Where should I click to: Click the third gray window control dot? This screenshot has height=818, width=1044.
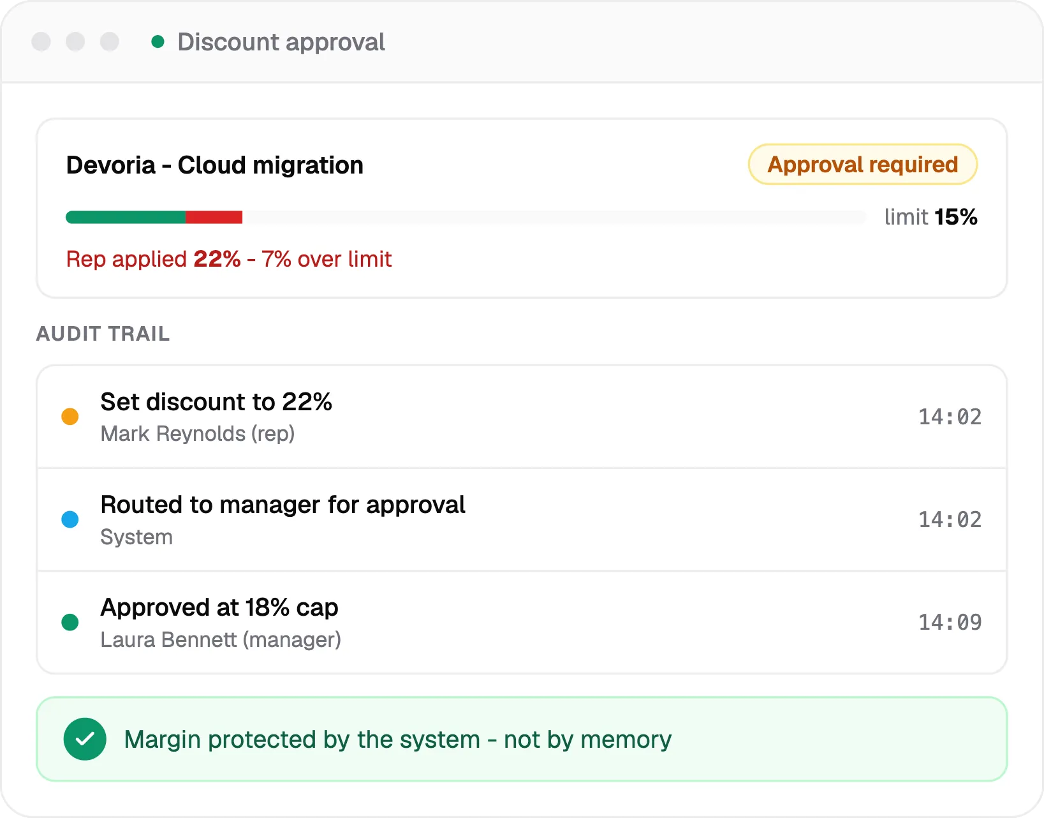tap(110, 42)
